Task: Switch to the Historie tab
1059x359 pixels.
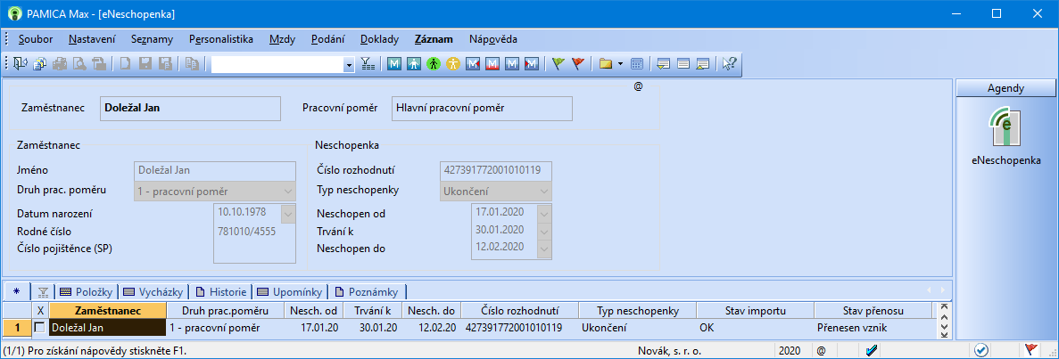Action: pos(223,291)
